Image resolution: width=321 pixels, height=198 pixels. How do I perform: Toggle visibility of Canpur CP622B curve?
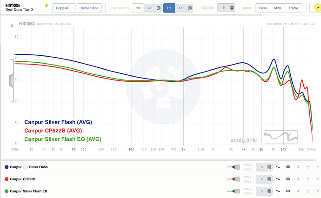click(288, 178)
